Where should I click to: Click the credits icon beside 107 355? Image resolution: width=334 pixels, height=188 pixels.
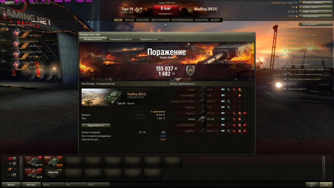(x=297, y=12)
